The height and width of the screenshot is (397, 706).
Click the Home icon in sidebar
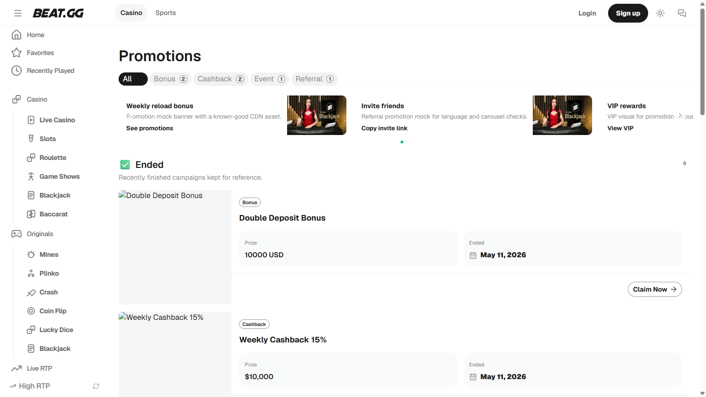[16, 35]
